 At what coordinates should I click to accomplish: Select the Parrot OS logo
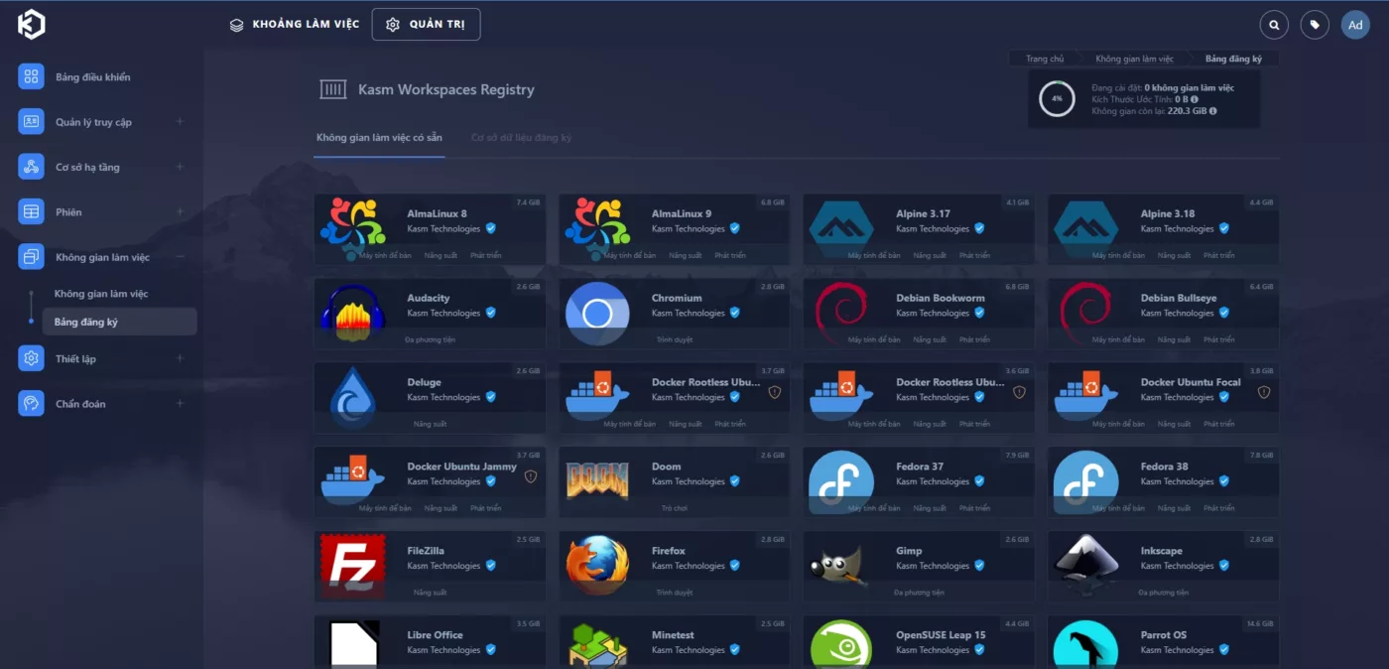pyautogui.click(x=1086, y=645)
